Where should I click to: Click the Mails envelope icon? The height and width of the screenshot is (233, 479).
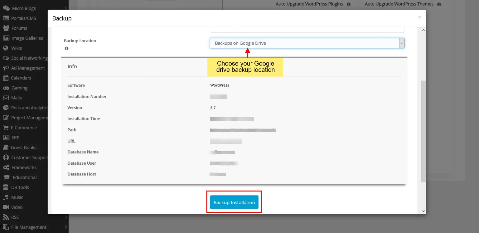tap(7, 98)
